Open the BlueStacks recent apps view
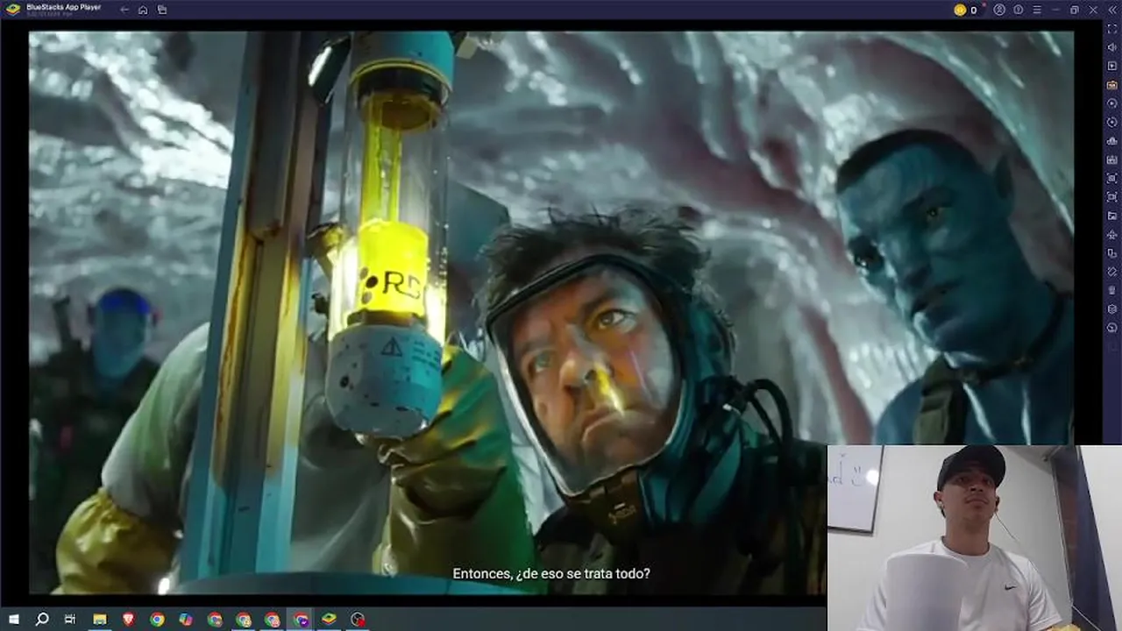1122x631 pixels. (x=162, y=10)
